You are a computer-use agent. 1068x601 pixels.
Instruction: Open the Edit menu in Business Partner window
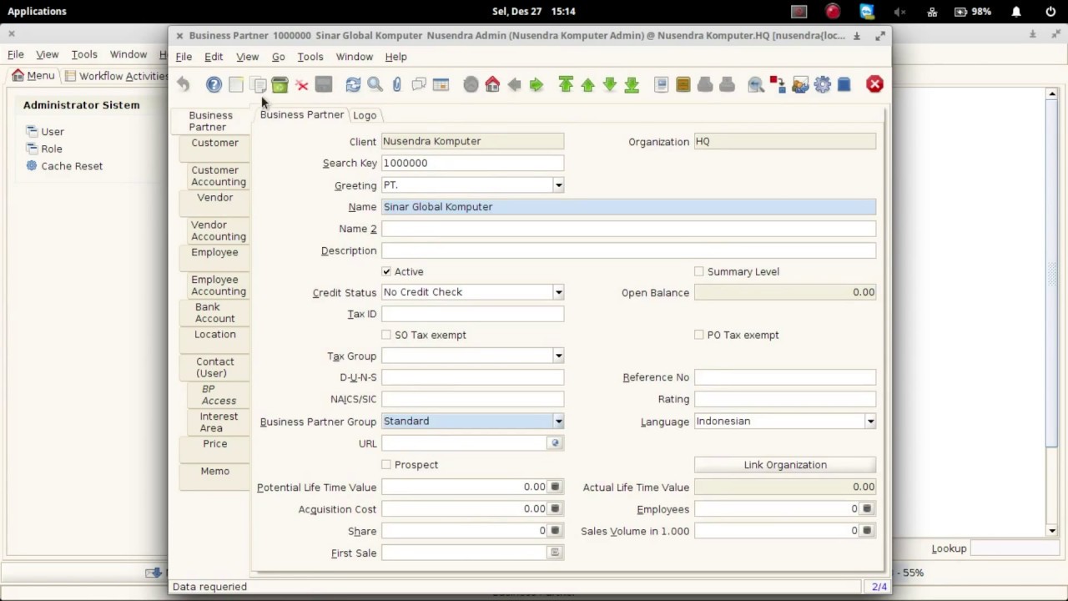[x=214, y=57]
